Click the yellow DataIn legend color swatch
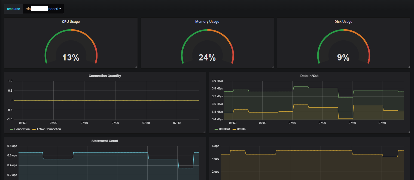Viewport: 414px width, 180px height. click(x=235, y=129)
